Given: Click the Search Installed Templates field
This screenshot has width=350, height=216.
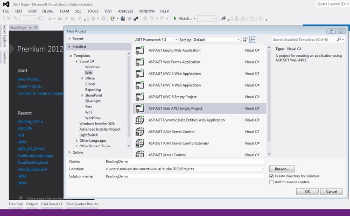Looking at the screenshot, I should click(304, 40).
